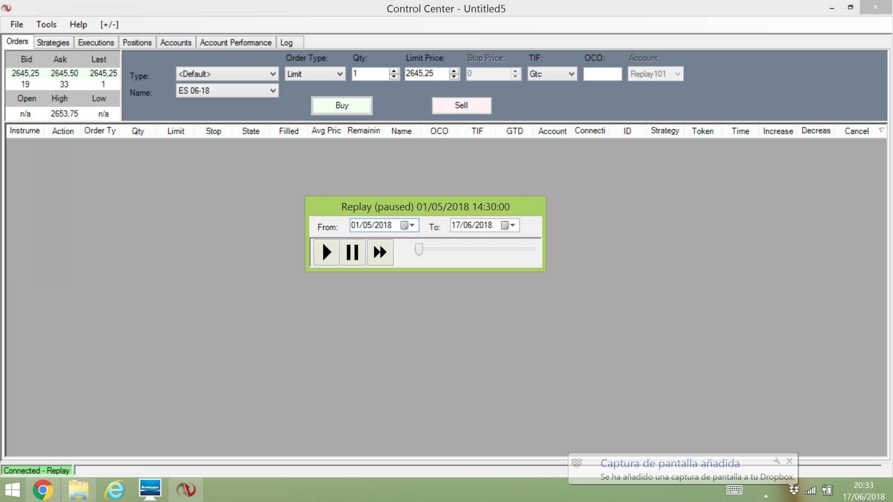
Task: Click the Dropbox tray icon
Action: pyautogui.click(x=793, y=490)
